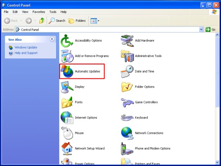Open the Help menu
Image resolution: width=221 pixels, height=166 pixels.
pyautogui.click(x=64, y=12)
